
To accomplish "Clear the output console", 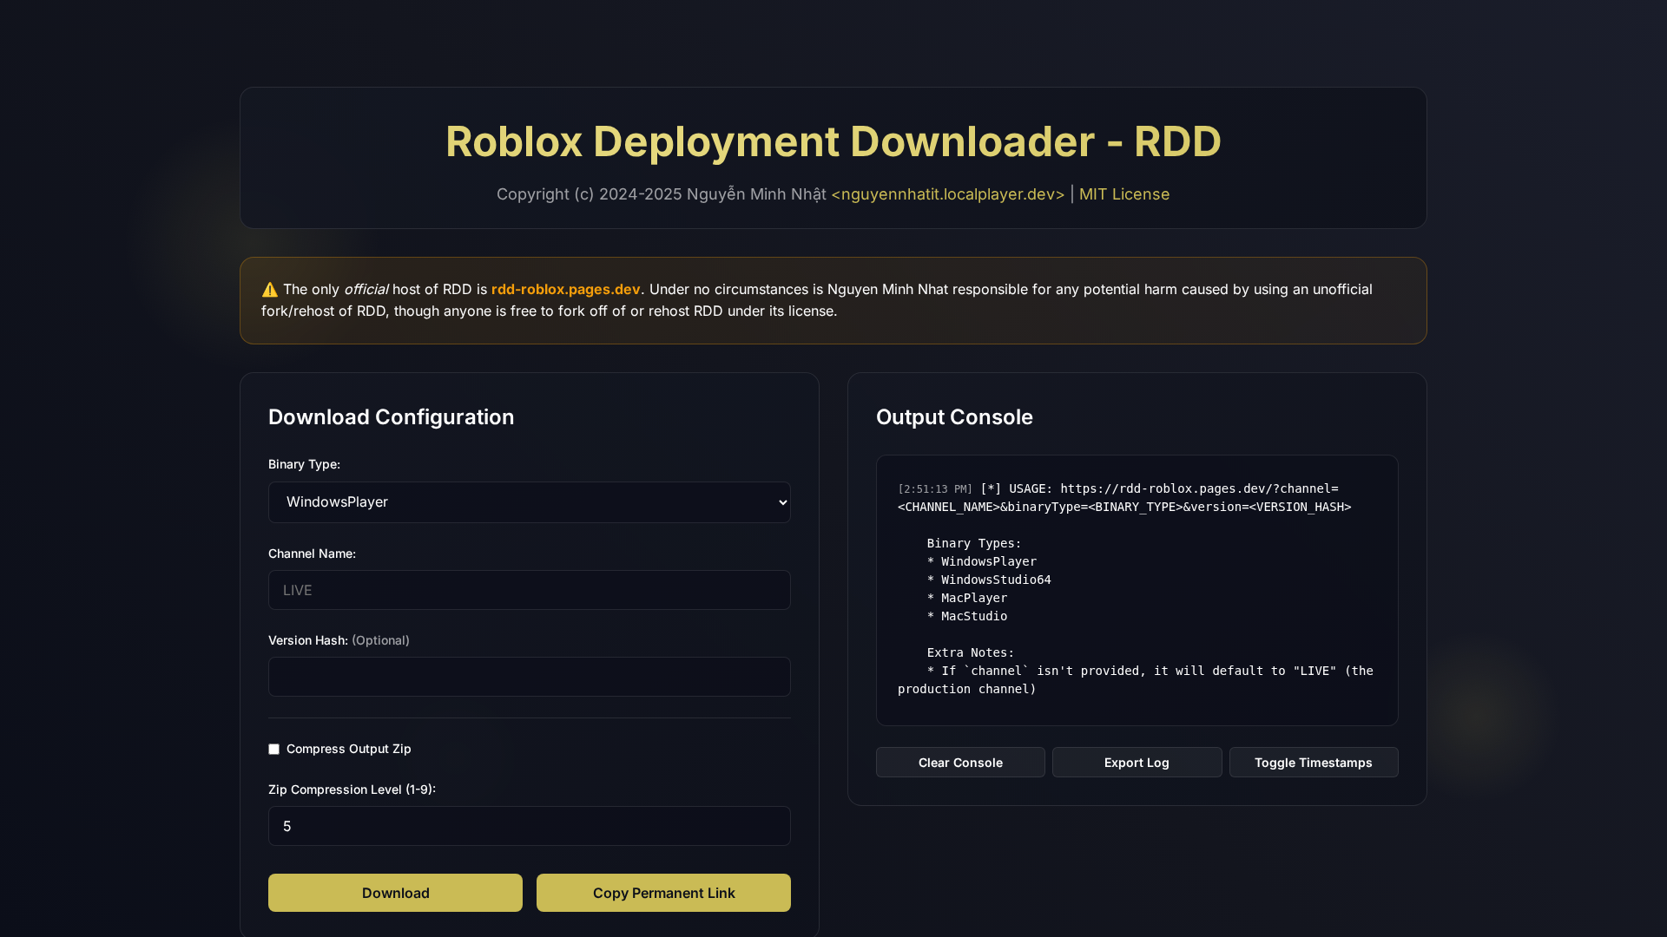I will pyautogui.click(x=960, y=763).
